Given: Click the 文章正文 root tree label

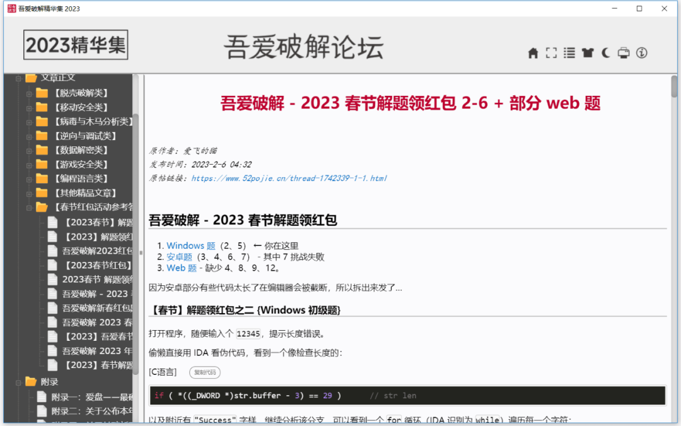Looking at the screenshot, I should [58, 78].
